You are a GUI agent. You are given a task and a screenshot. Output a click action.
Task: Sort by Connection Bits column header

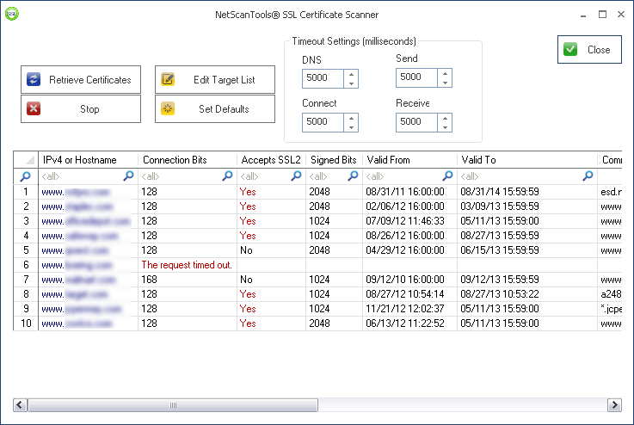[188, 160]
